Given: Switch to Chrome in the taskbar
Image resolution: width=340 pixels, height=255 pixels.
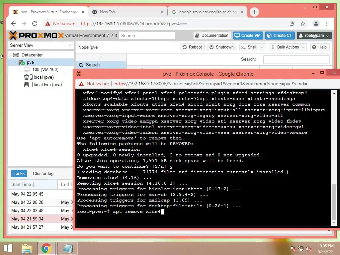Looking at the screenshot, I should click(x=46, y=248).
